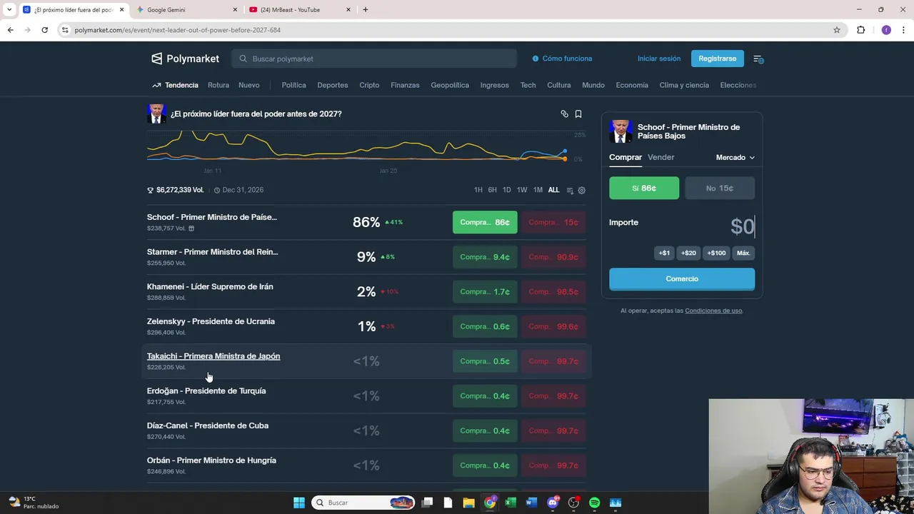Open Chrome three-dot menu
The width and height of the screenshot is (914, 514).
pos(904,30)
